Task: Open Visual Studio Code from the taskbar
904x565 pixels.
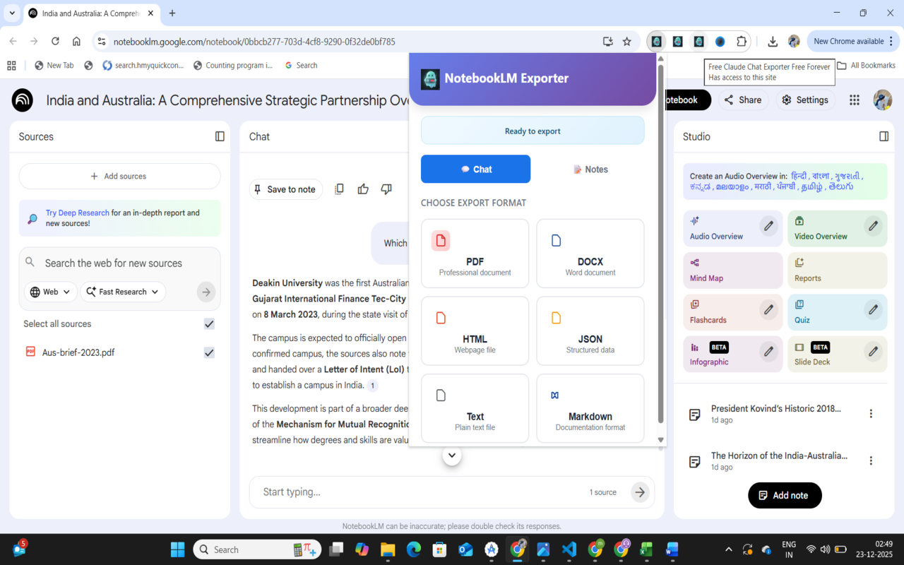Action: [x=569, y=549]
